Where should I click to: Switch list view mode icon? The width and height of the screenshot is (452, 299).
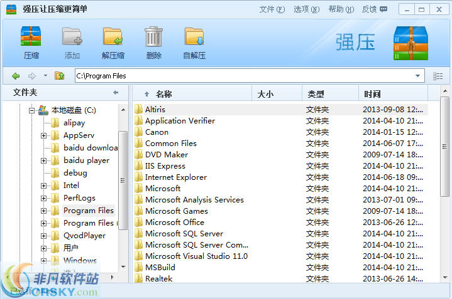(438, 76)
